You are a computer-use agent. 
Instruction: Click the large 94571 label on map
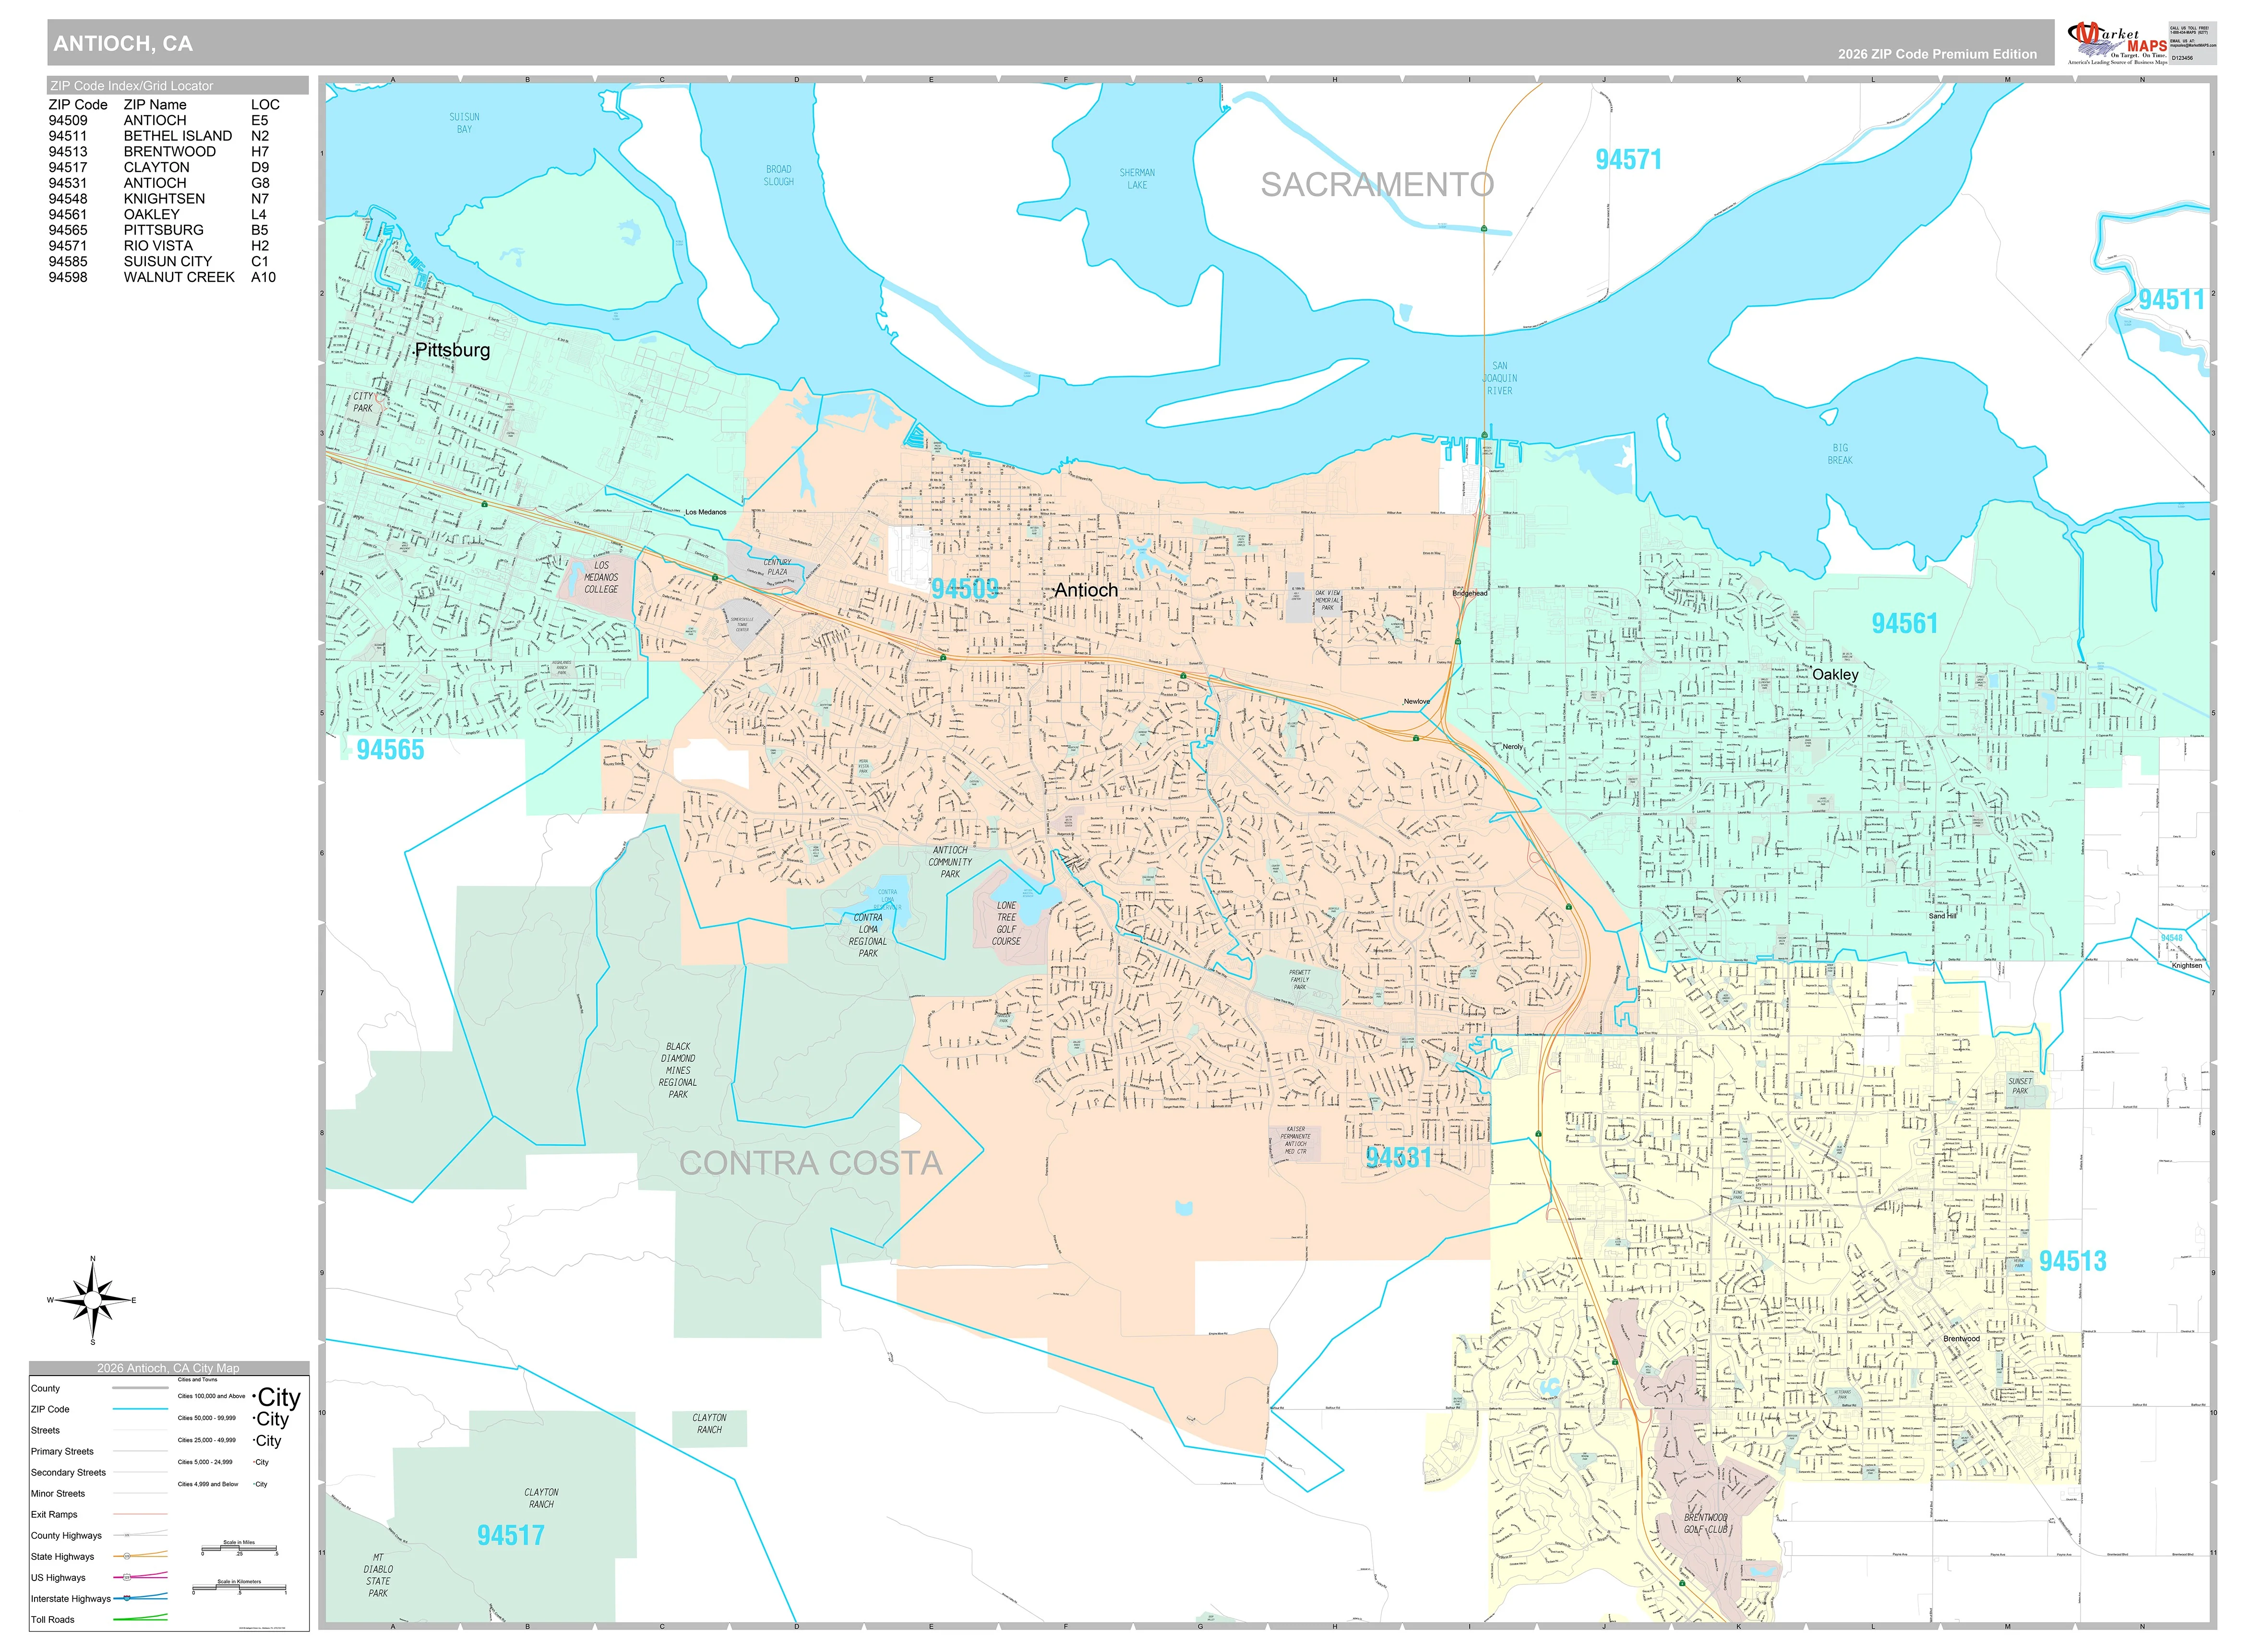[x=1628, y=160]
